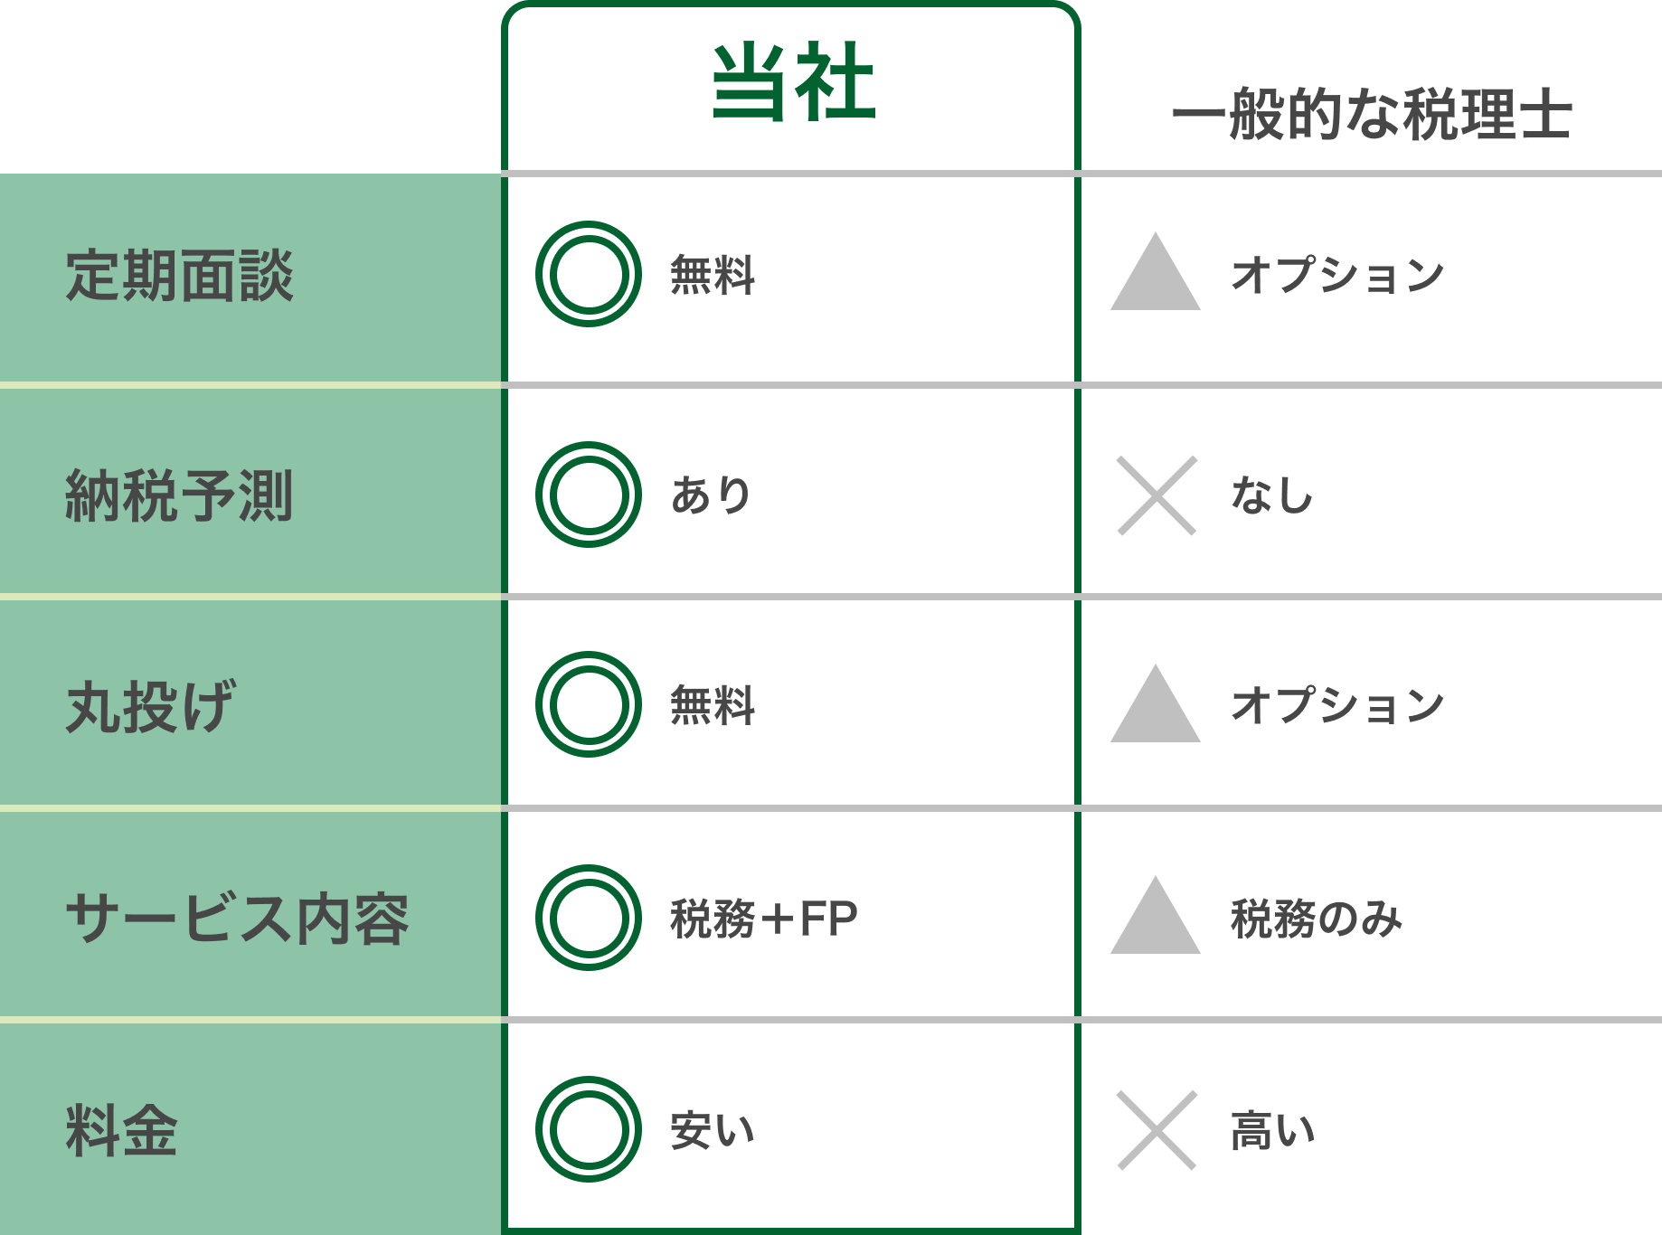1662x1235 pixels.
Task: Click the double-circle icon for 定期面談
Action: [x=589, y=274]
